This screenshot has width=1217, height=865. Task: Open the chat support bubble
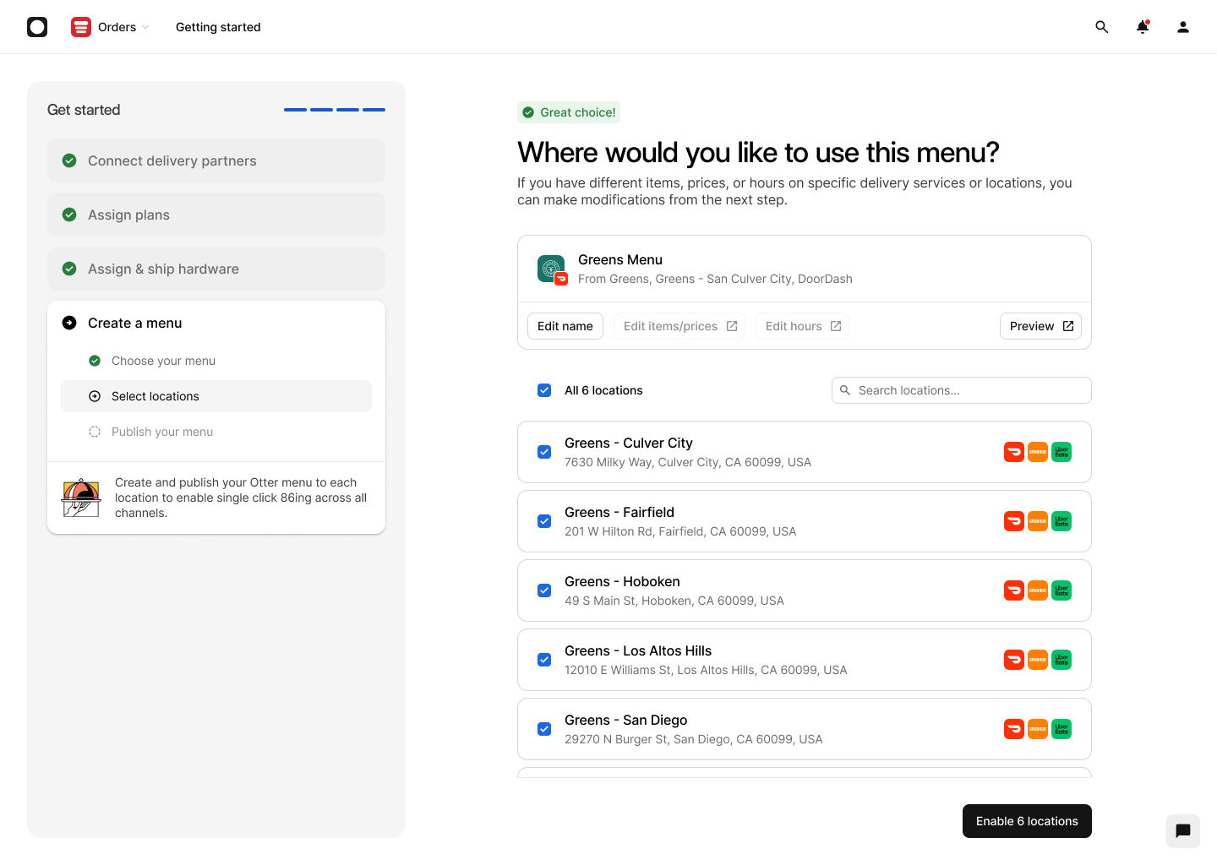click(1182, 830)
